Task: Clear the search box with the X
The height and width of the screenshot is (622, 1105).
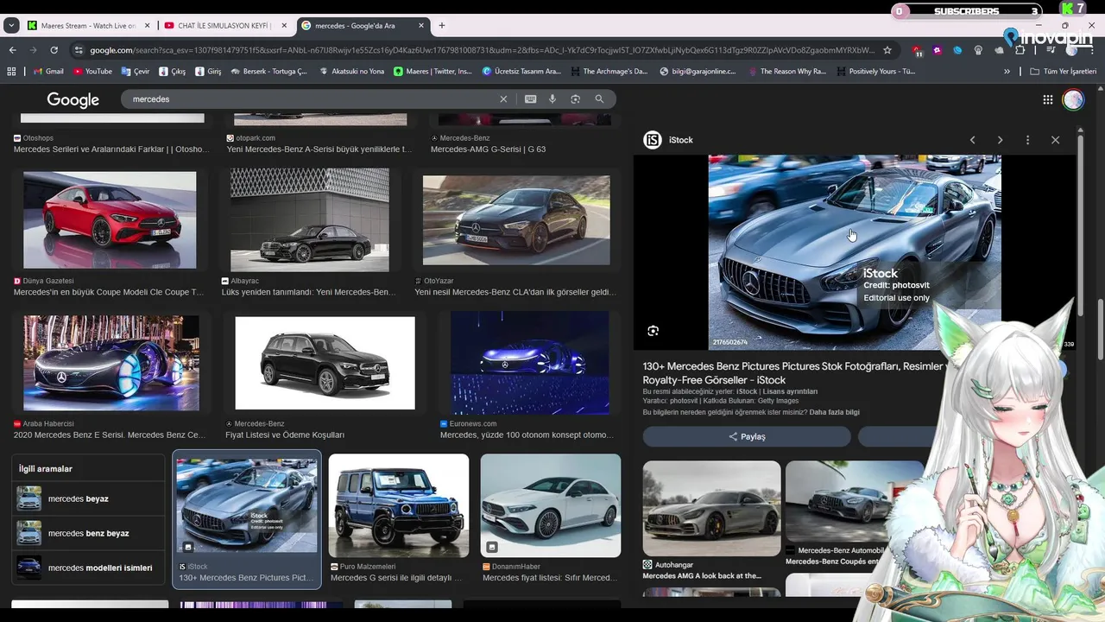Action: tap(503, 99)
